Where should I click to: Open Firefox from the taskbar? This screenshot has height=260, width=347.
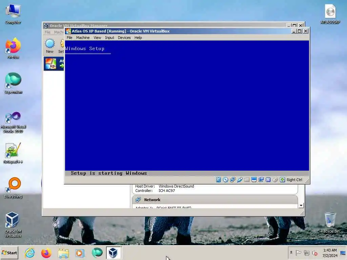tap(46, 253)
